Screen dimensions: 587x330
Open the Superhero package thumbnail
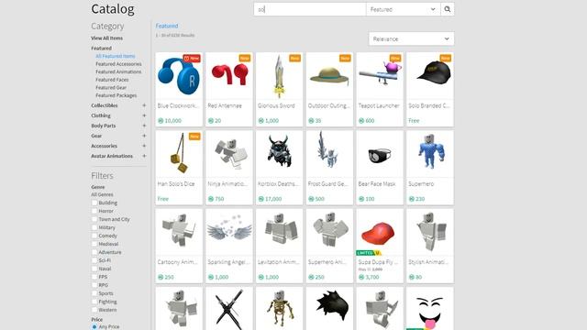[x=430, y=154]
